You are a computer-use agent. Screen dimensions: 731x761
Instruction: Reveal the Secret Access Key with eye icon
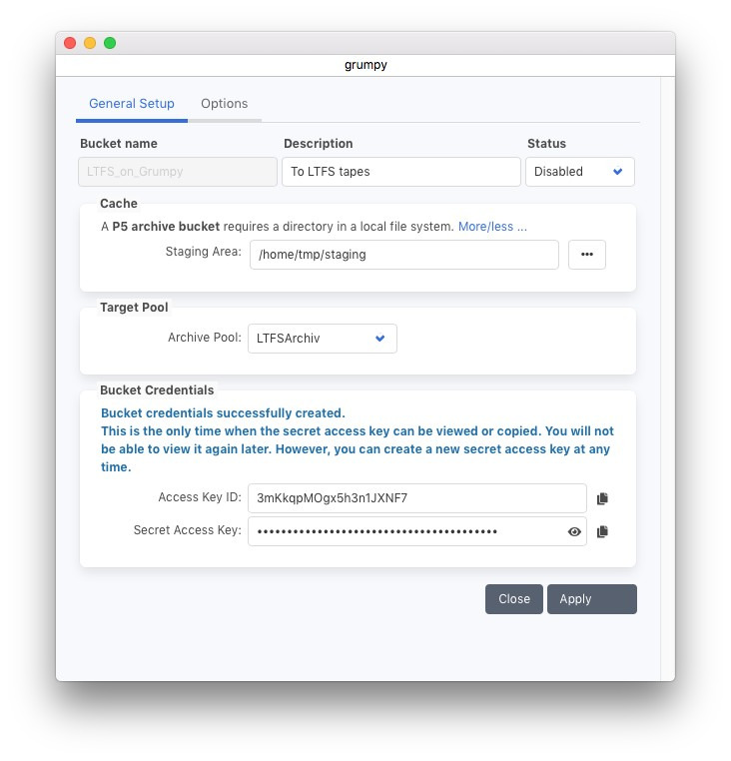pos(574,532)
